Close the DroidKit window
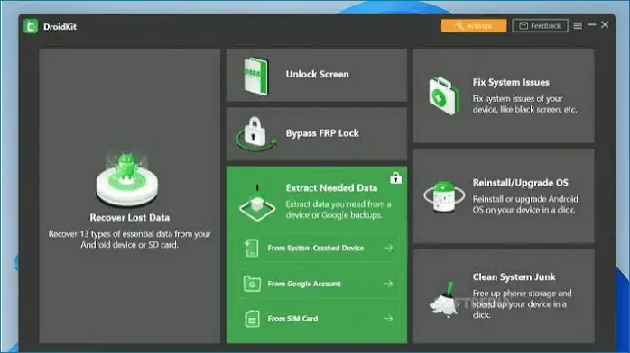 point(605,25)
